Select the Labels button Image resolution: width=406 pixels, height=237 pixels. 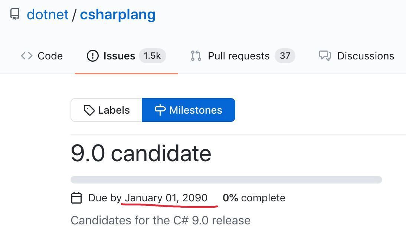point(107,110)
